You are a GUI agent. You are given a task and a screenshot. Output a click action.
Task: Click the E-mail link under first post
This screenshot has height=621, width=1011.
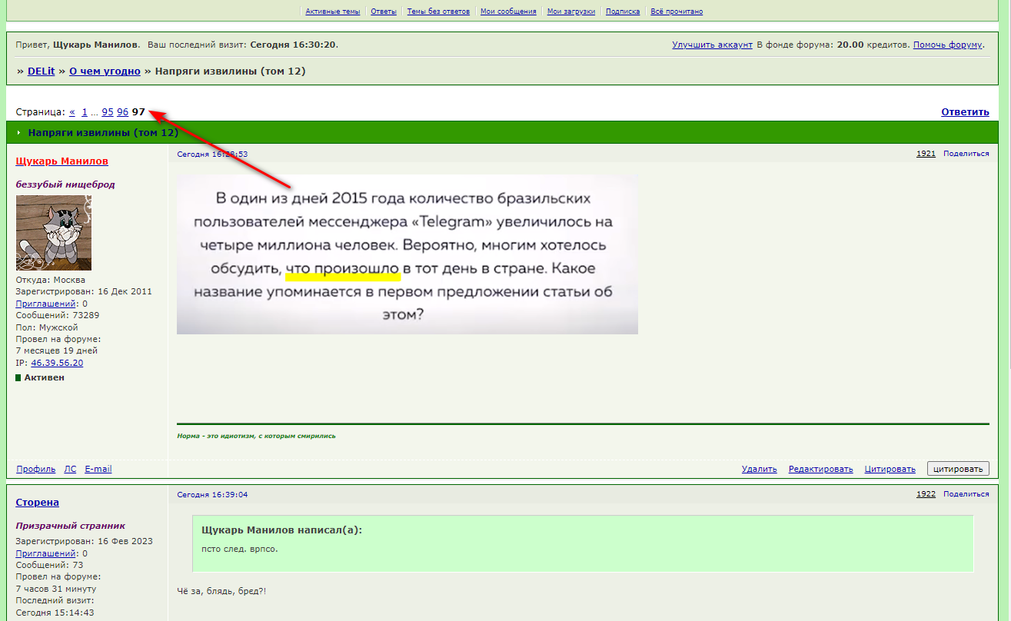[x=98, y=469]
